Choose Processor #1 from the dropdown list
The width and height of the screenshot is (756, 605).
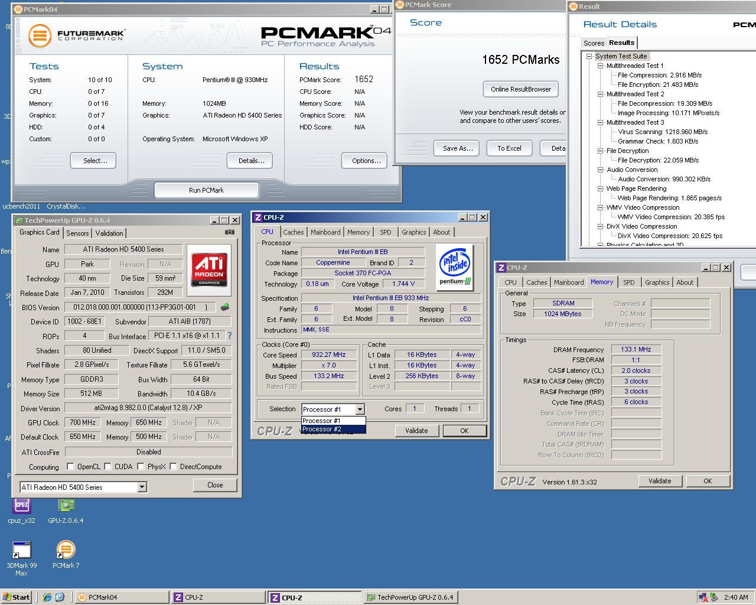click(334, 421)
